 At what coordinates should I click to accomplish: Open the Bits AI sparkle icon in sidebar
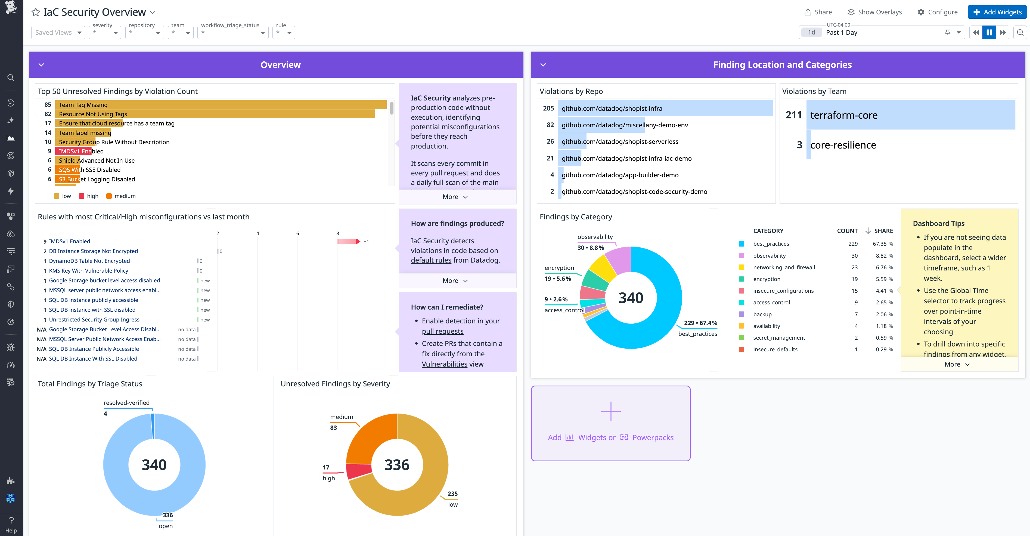tap(11, 120)
